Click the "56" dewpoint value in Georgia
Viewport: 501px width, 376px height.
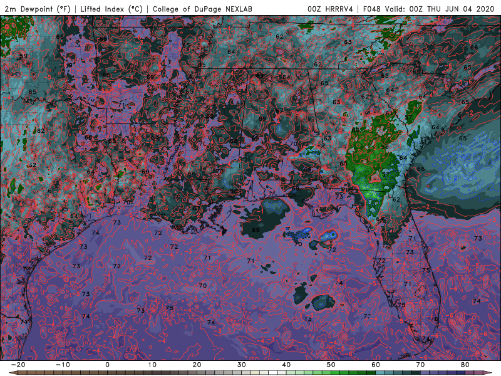[x=385, y=147]
